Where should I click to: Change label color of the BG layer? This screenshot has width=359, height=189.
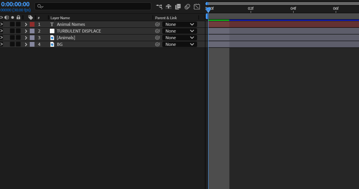32,44
